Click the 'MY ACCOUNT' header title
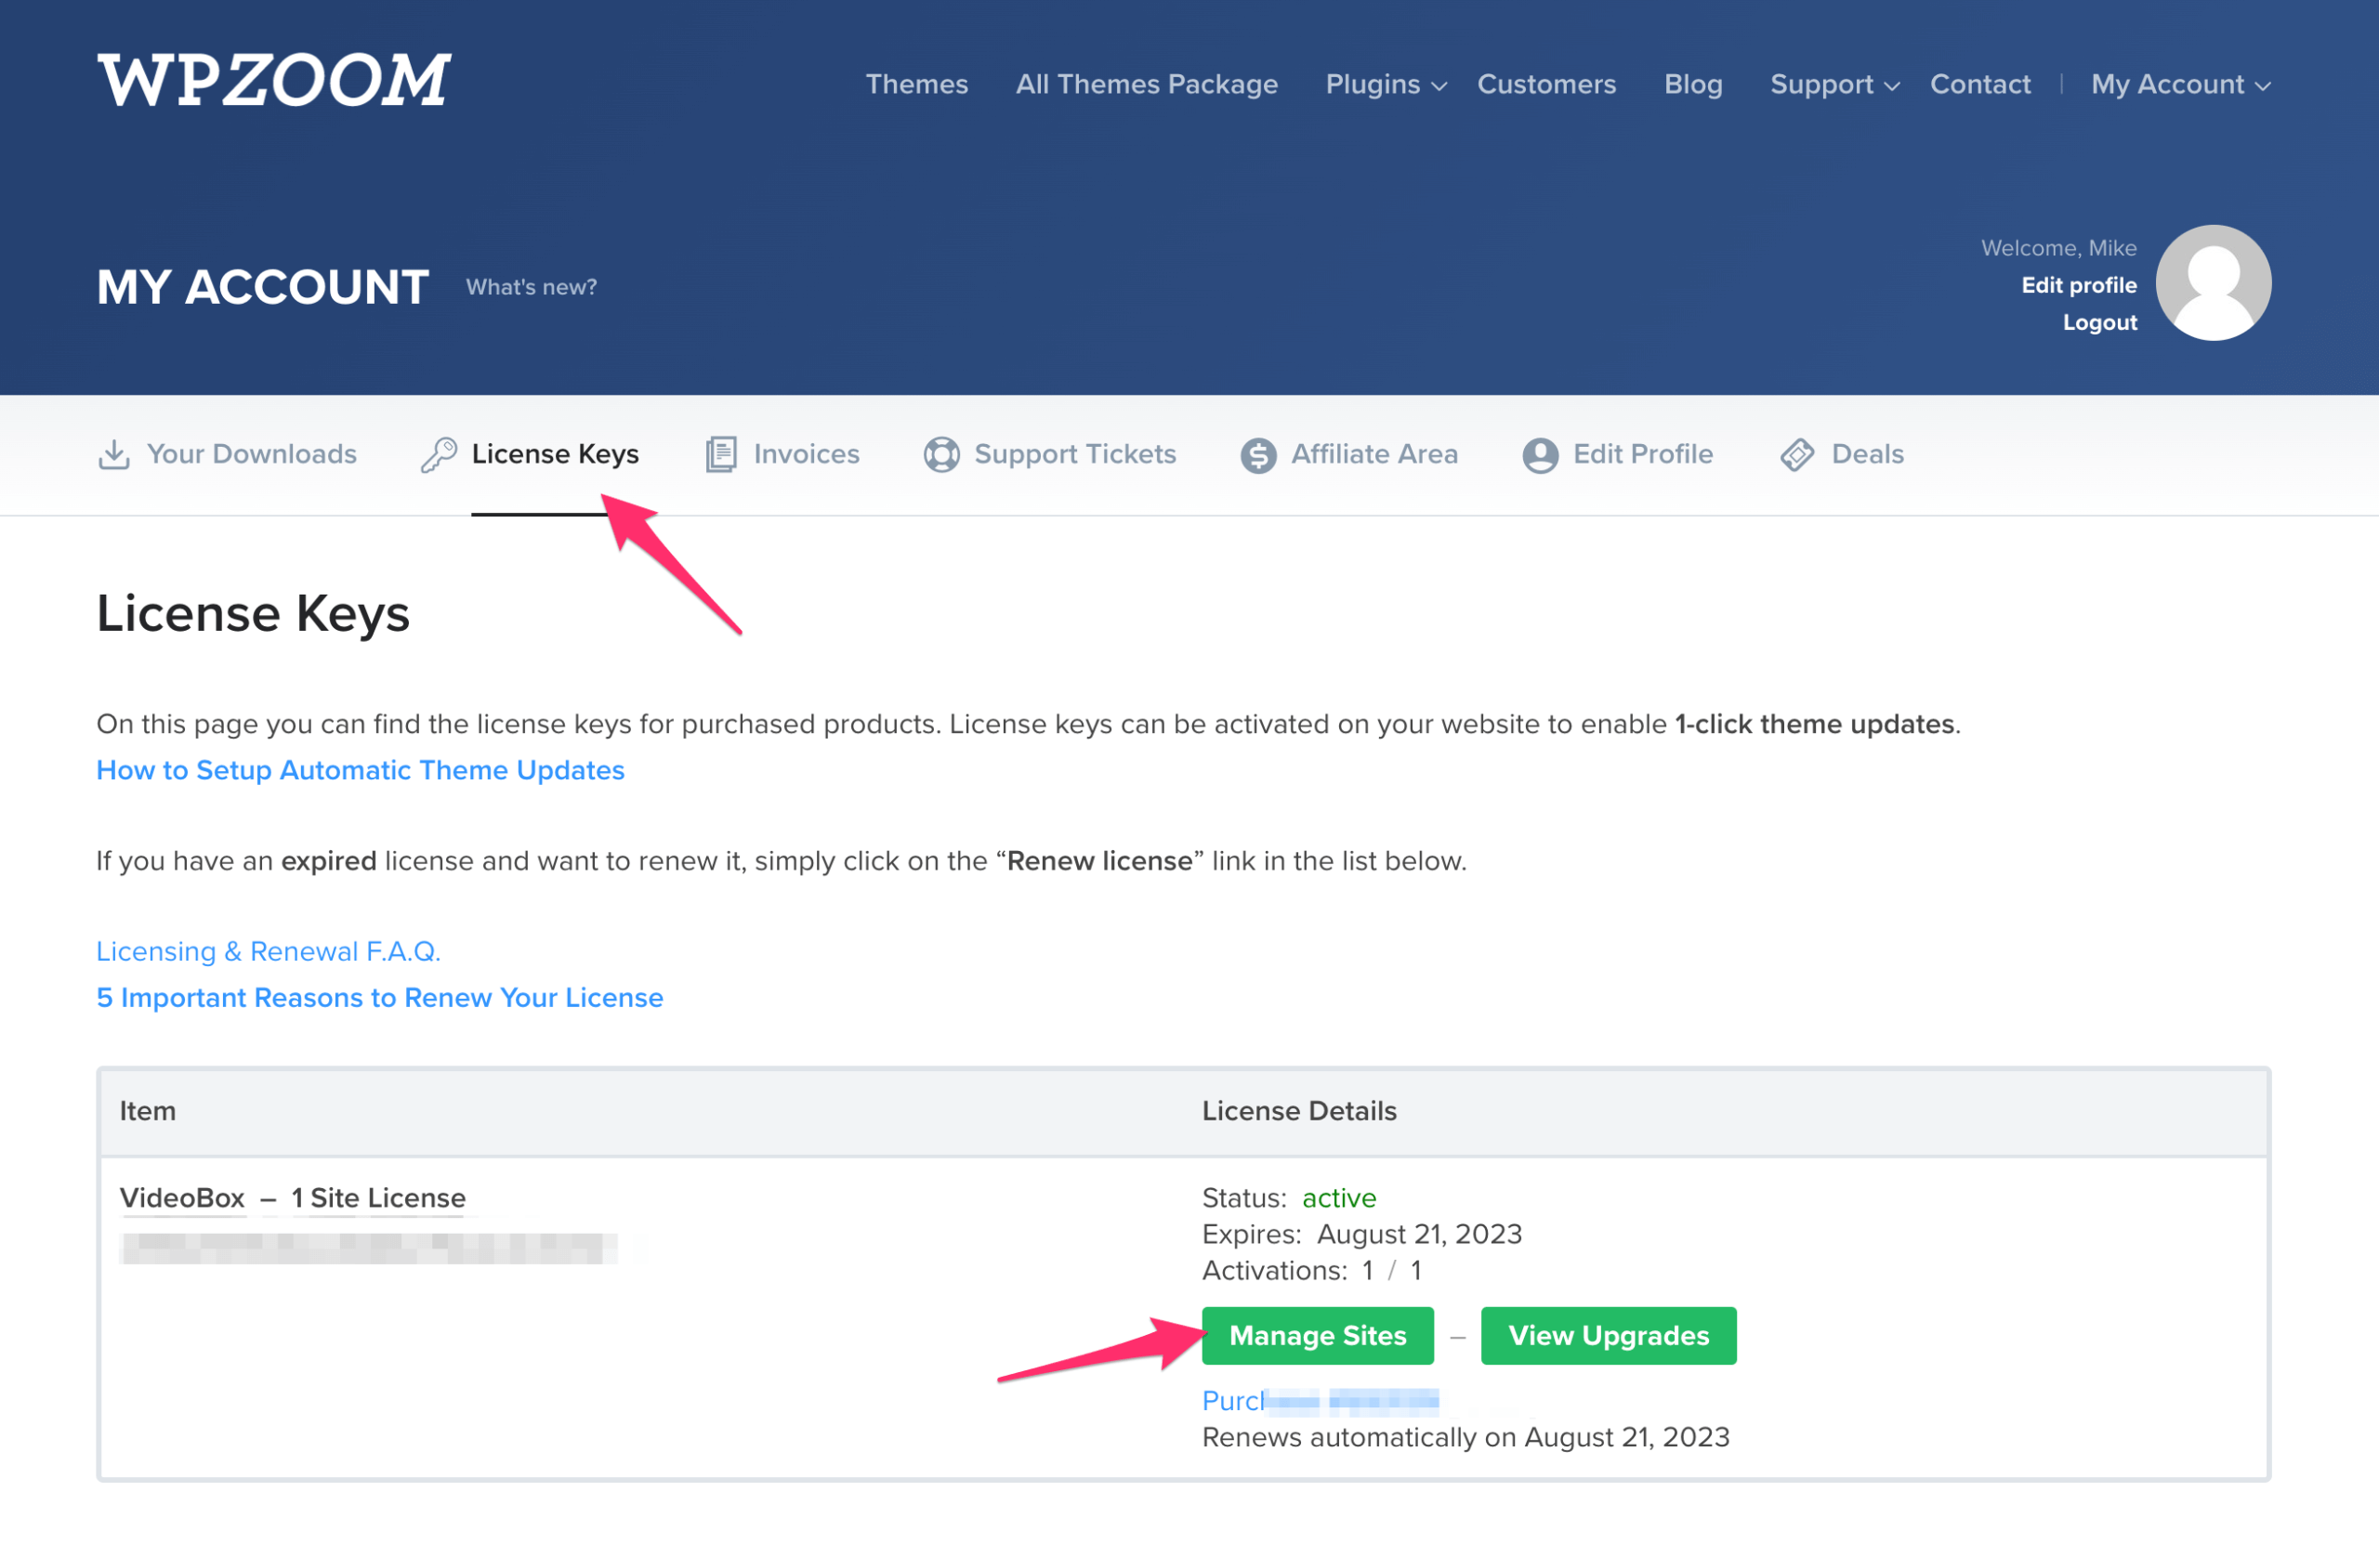2379x1557 pixels. point(263,288)
